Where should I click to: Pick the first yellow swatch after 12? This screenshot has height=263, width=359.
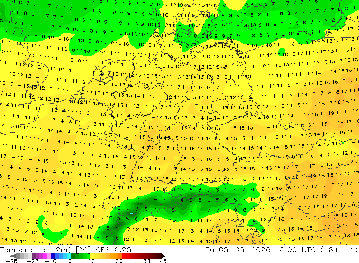click(93, 256)
